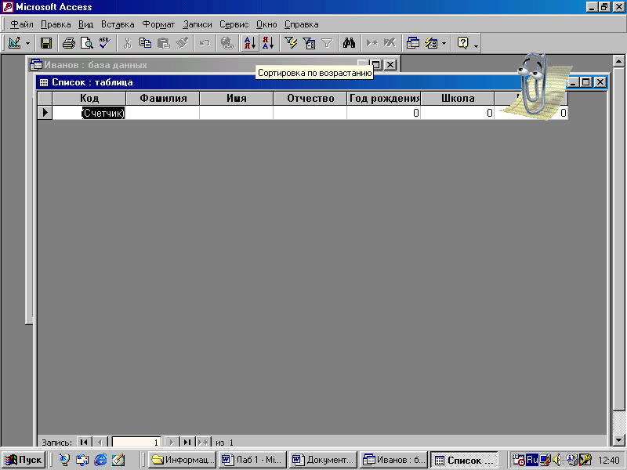Go to first record navigation button
This screenshot has width=627, height=470.
click(x=84, y=442)
